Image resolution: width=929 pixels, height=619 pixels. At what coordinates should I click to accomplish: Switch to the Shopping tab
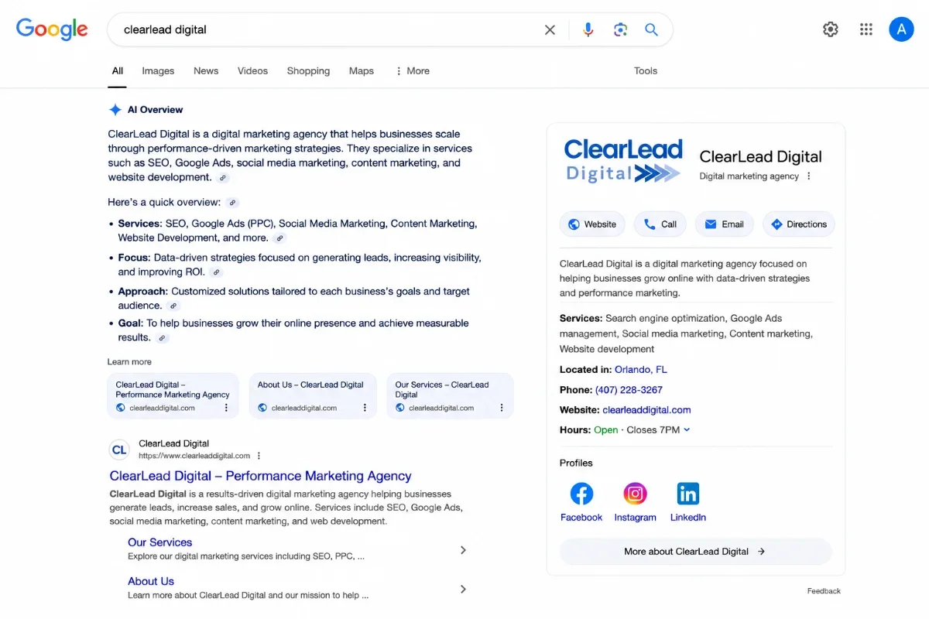[308, 70]
